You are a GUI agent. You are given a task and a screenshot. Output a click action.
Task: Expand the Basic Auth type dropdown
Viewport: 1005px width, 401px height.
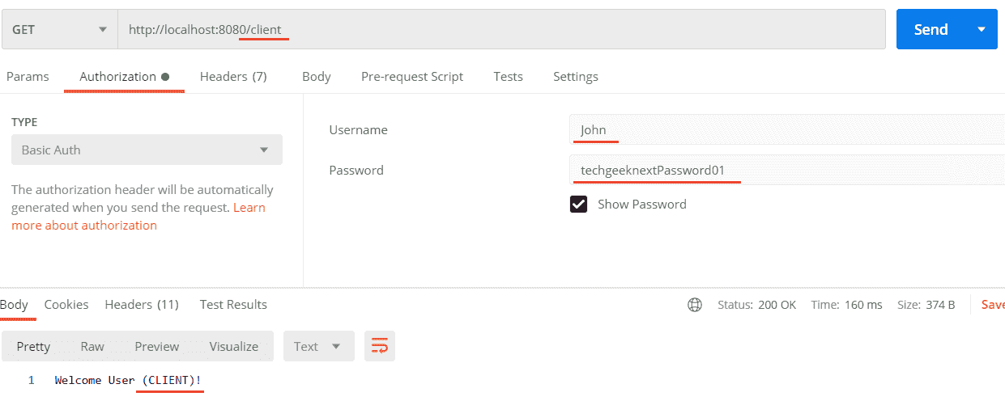pyautogui.click(x=147, y=150)
